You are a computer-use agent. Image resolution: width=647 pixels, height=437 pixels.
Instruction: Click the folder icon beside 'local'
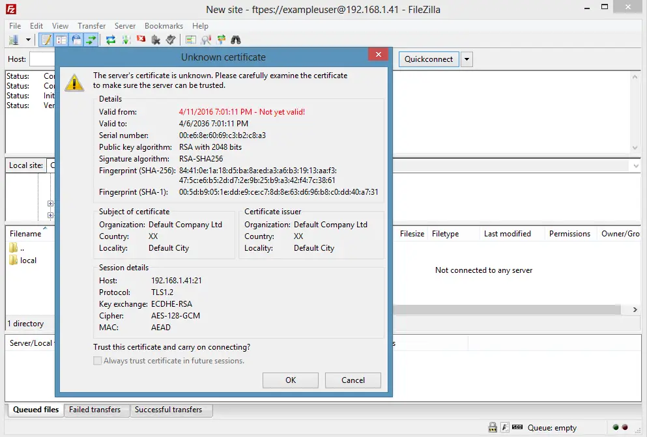coord(13,260)
